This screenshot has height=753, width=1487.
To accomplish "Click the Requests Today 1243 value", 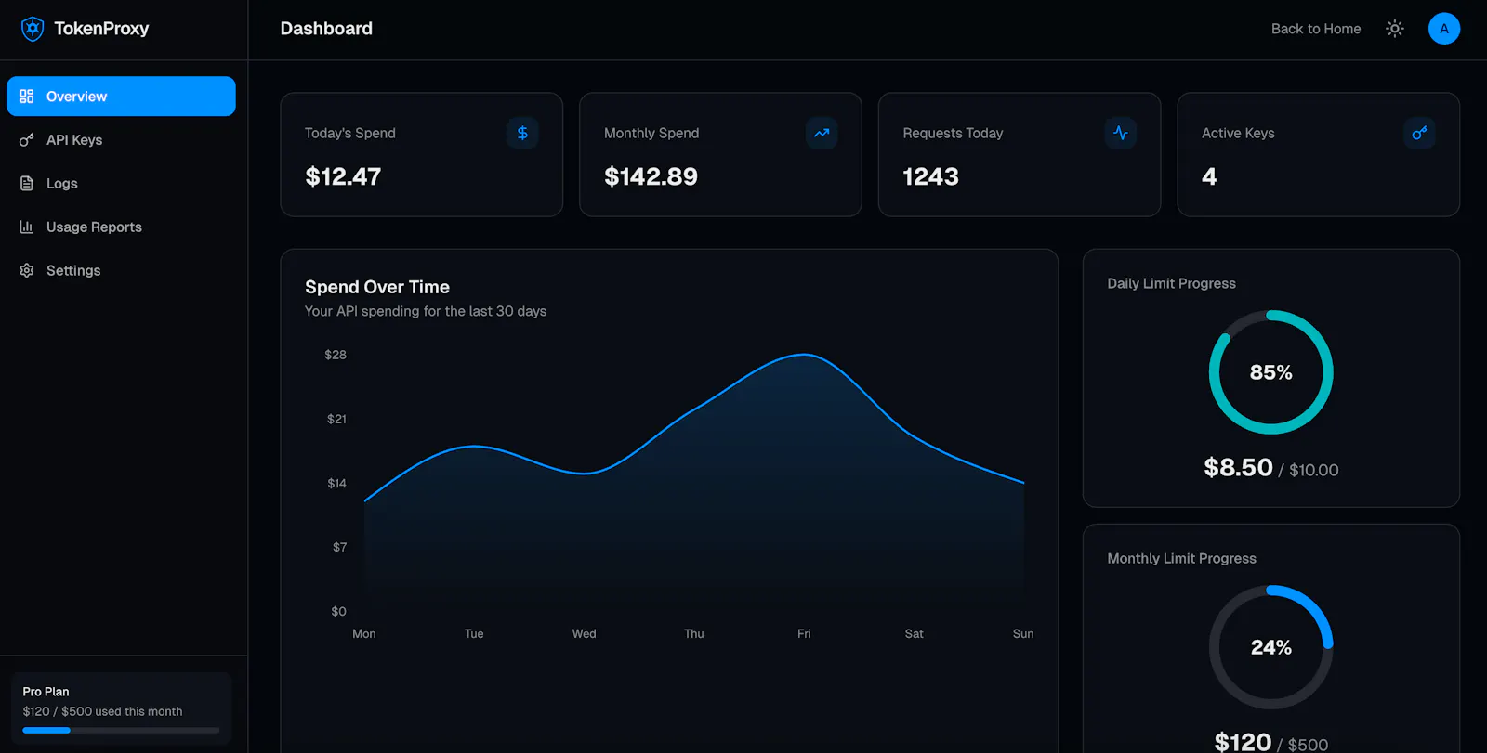I will click(930, 176).
